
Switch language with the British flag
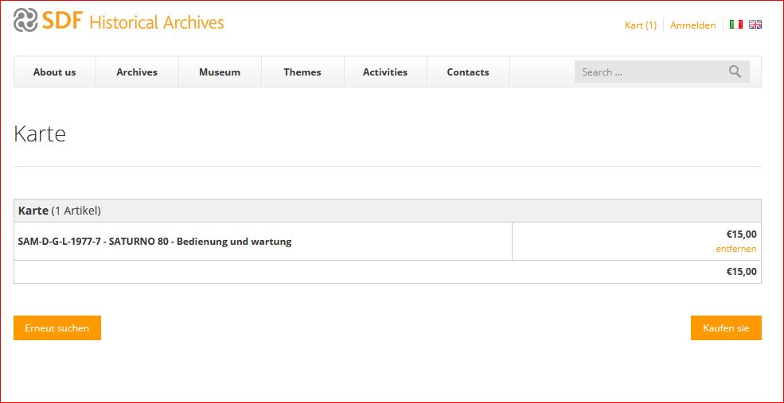point(755,25)
